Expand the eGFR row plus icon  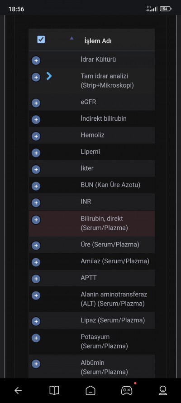[x=36, y=103]
